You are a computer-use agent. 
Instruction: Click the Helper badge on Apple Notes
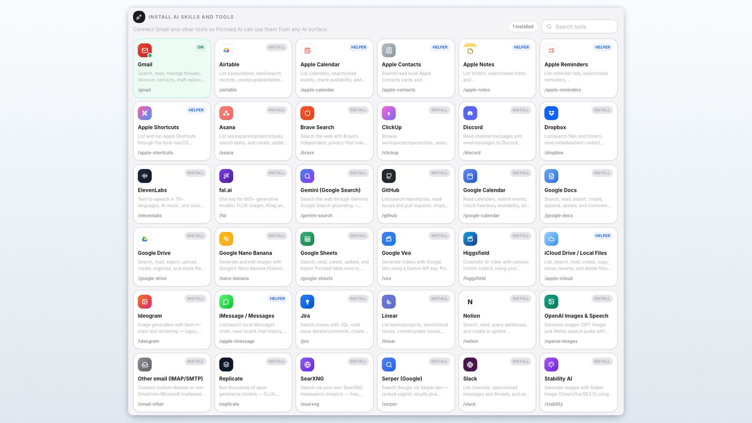point(521,47)
